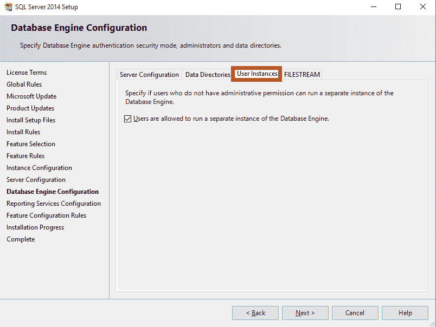436x327 pixels.
Task: Select License Terms in the sidebar
Action: coord(27,72)
